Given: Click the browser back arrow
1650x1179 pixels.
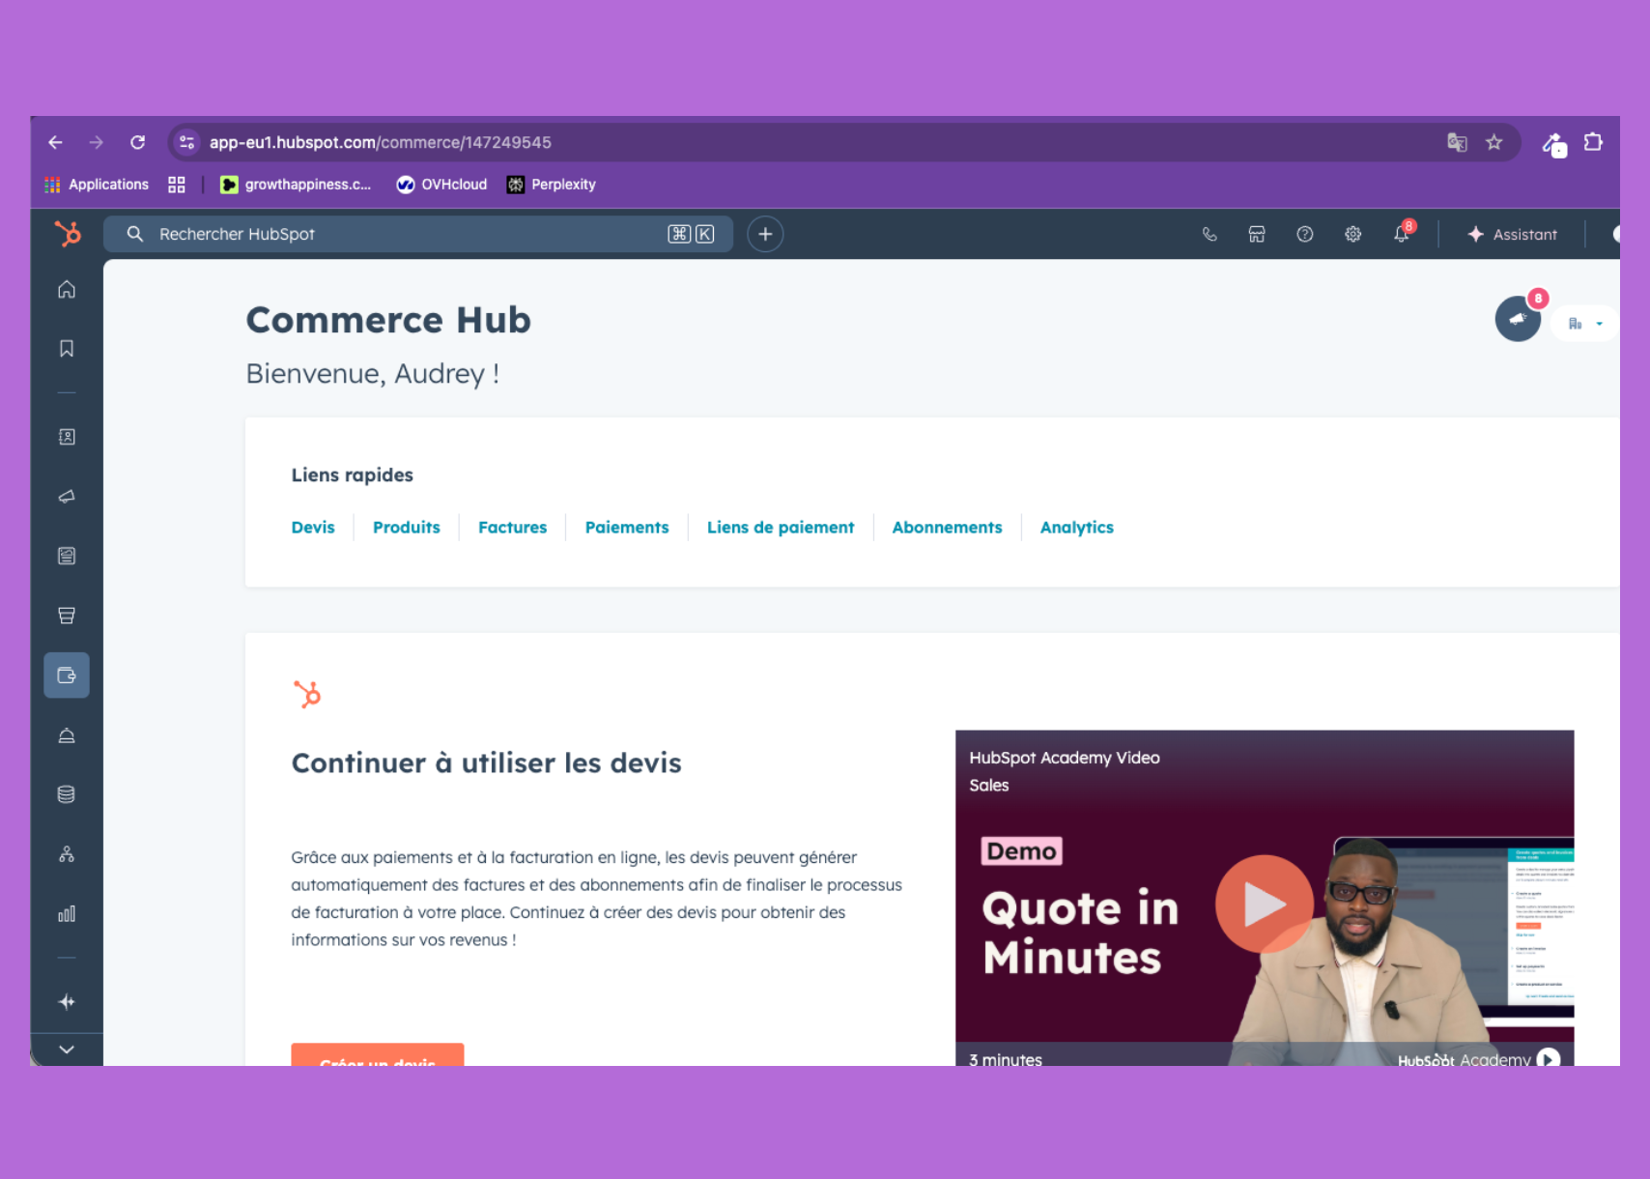Looking at the screenshot, I should 55,142.
